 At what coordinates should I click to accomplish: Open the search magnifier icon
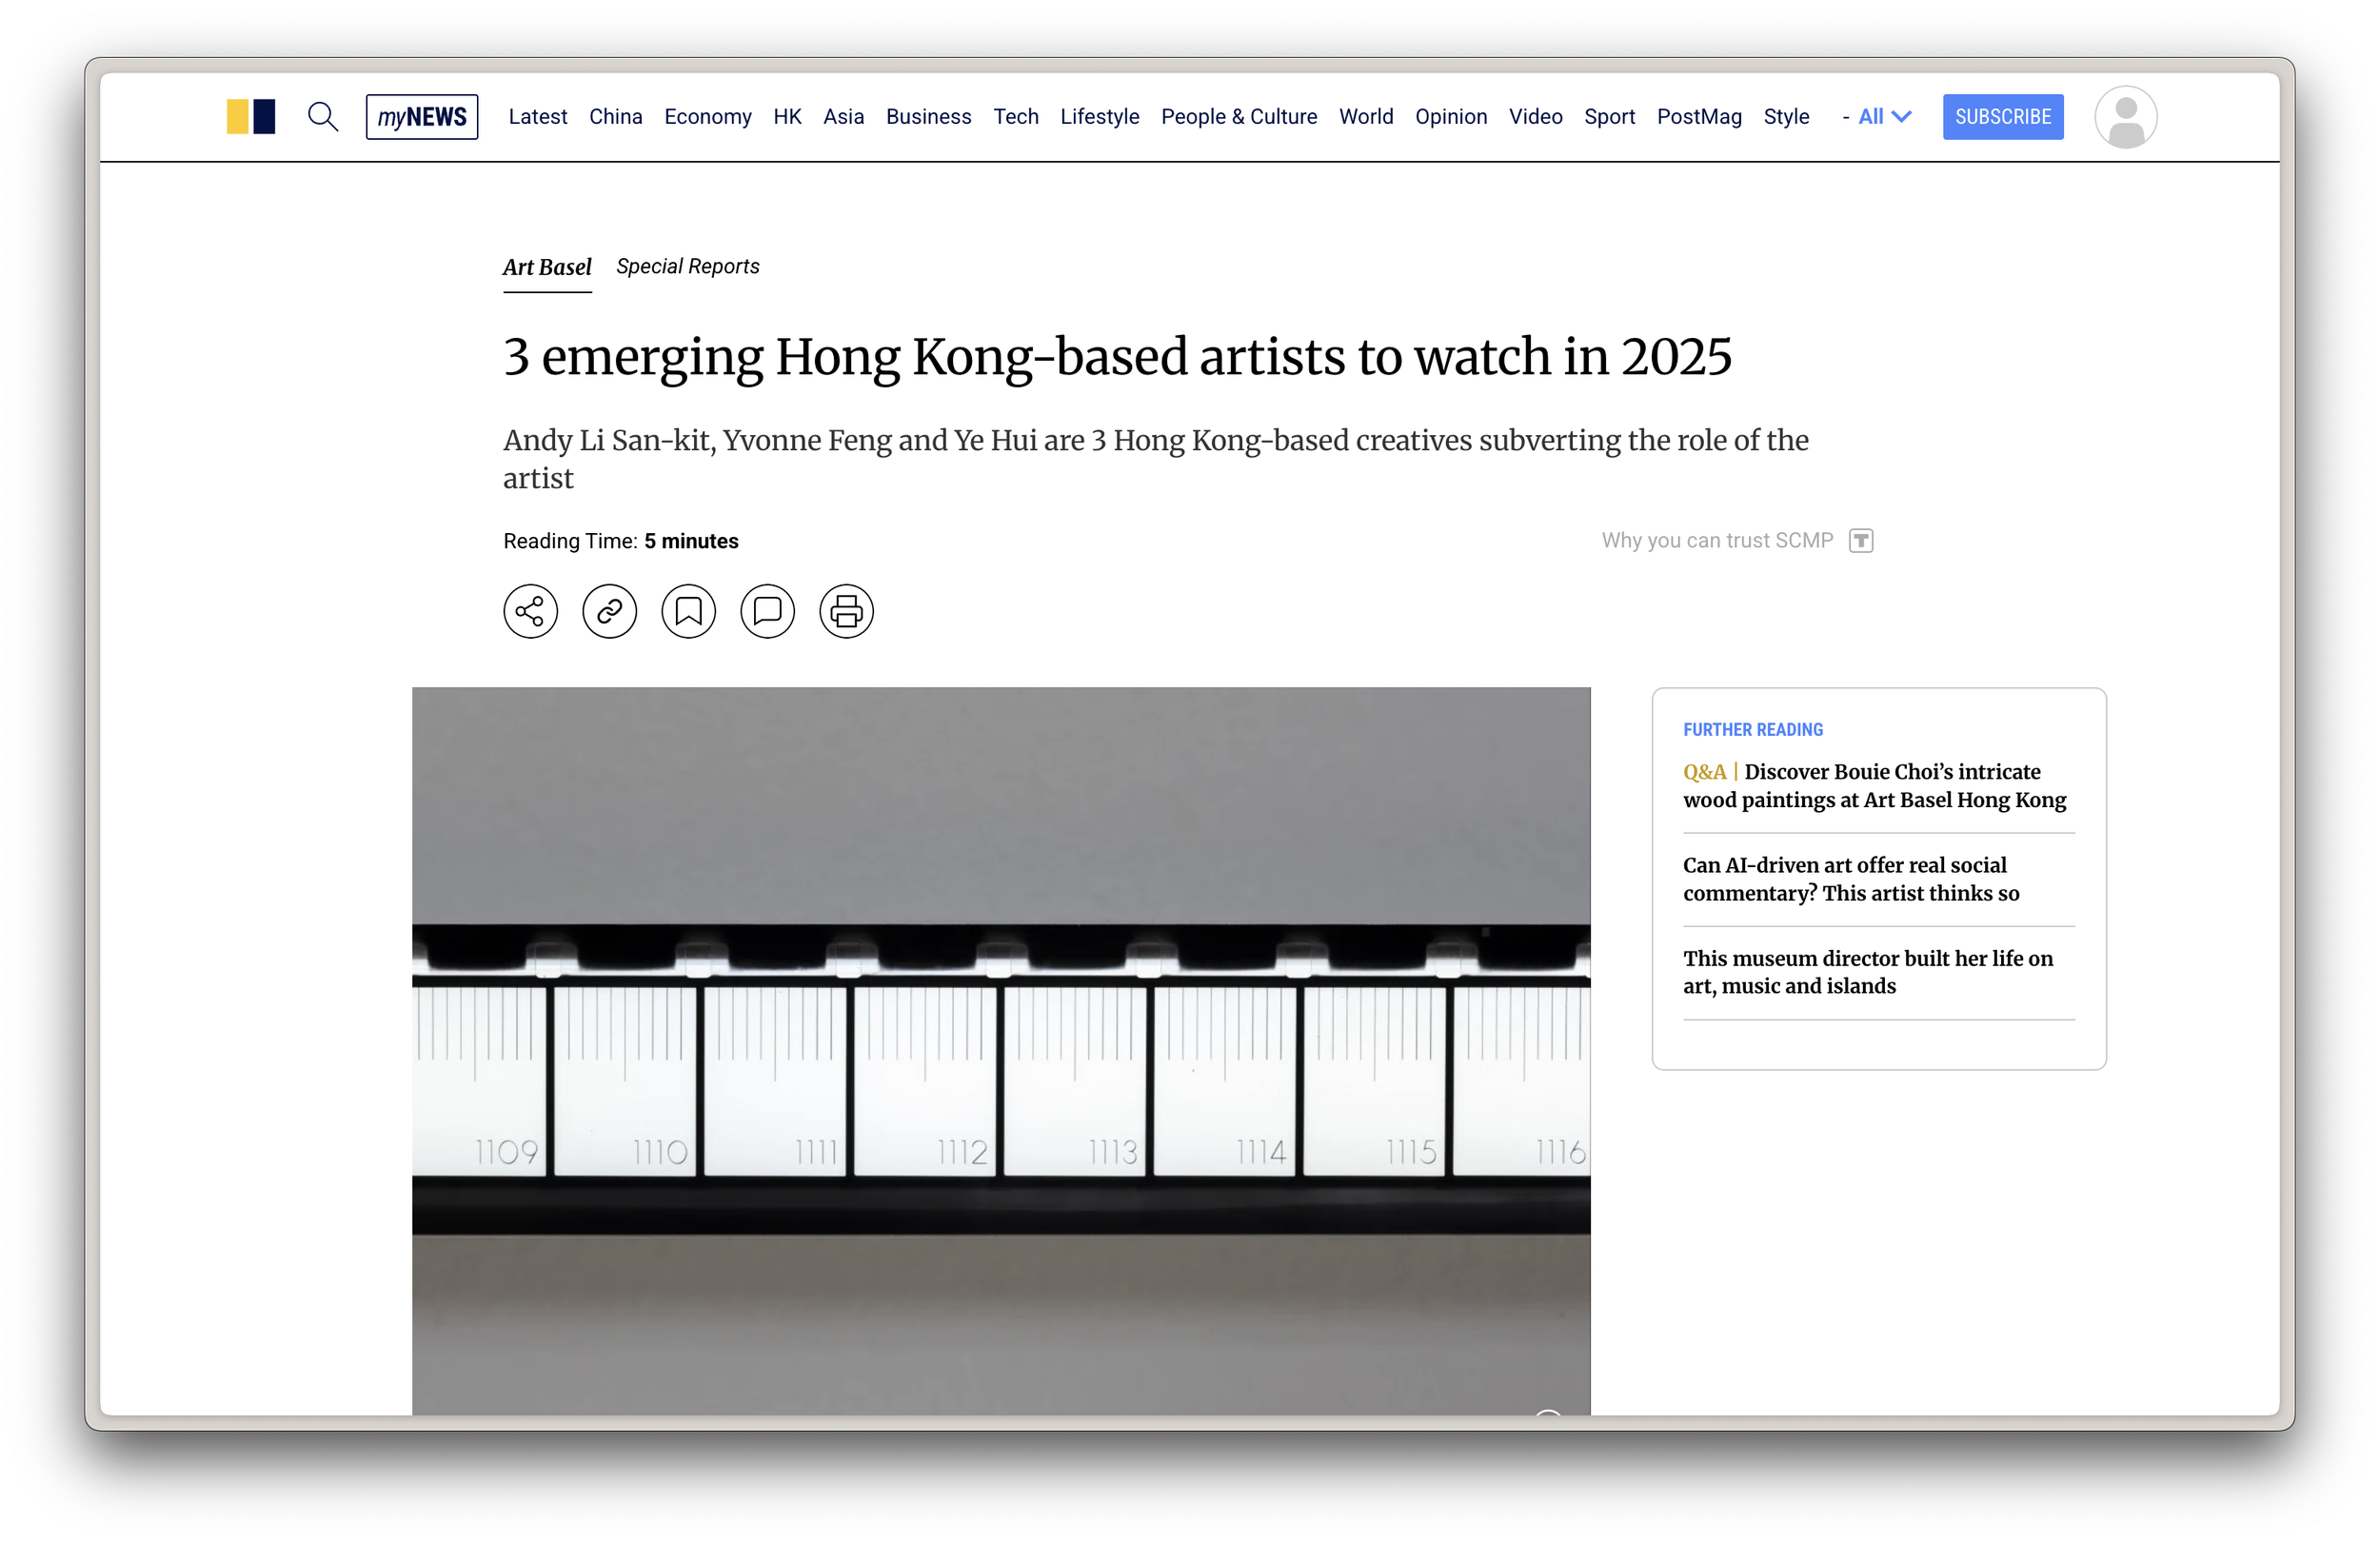click(x=322, y=117)
